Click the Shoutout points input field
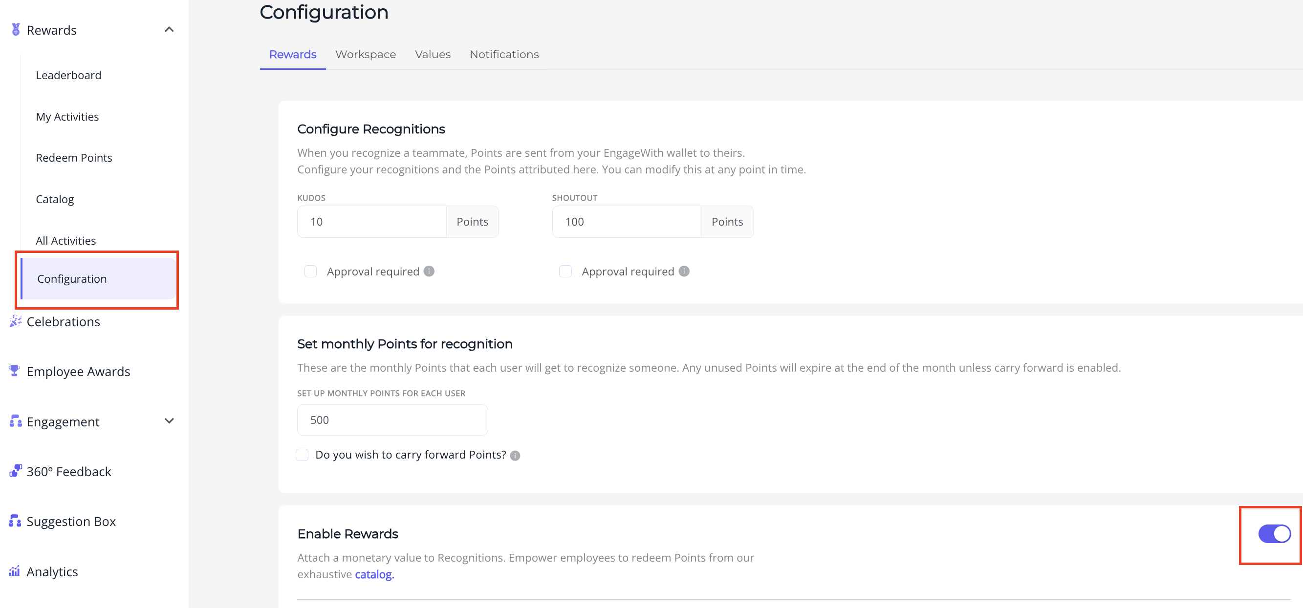Screen dimensions: 1303x608 (627, 221)
